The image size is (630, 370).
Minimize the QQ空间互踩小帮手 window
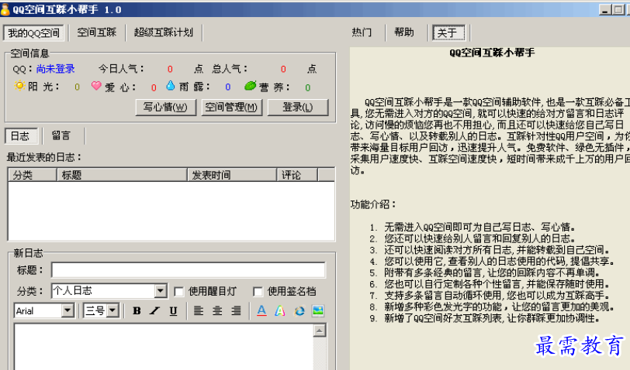604,9
